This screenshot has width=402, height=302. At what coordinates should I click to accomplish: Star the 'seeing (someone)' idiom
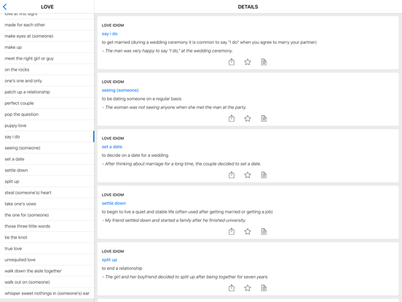248,118
